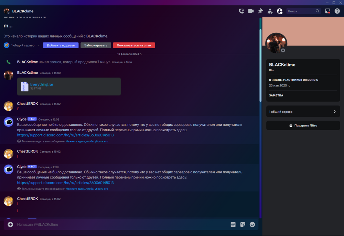The height and width of the screenshot is (236, 344).
Task: Start a video call icon
Action: coord(251,11)
